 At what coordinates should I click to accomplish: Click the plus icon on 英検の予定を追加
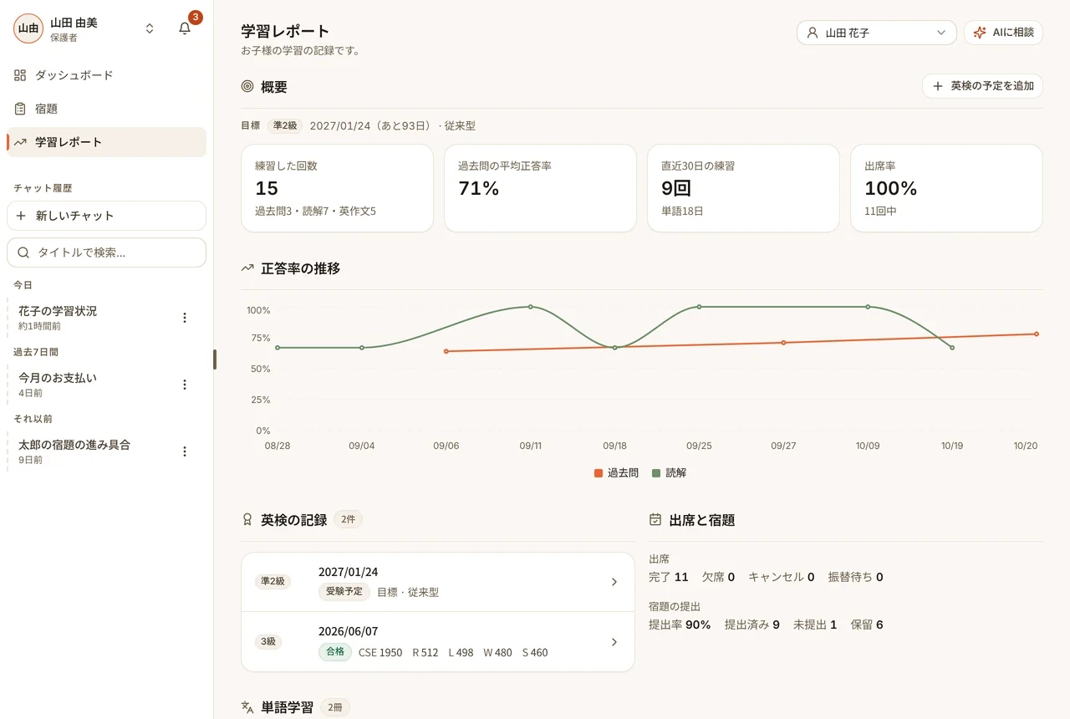(937, 86)
